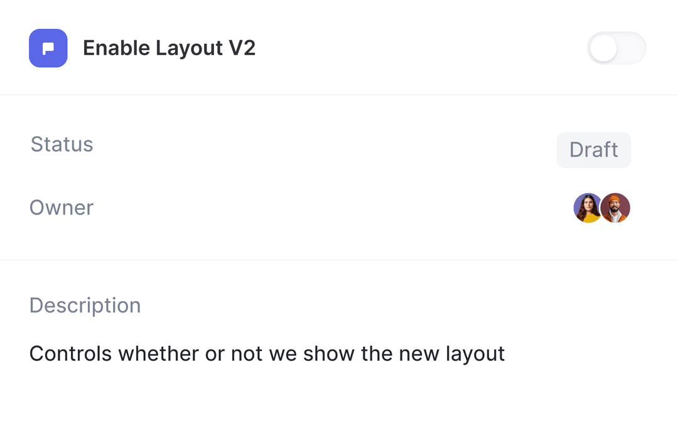The height and width of the screenshot is (446, 678).
Task: Click the gray pill behind Draft
Action: (x=593, y=150)
